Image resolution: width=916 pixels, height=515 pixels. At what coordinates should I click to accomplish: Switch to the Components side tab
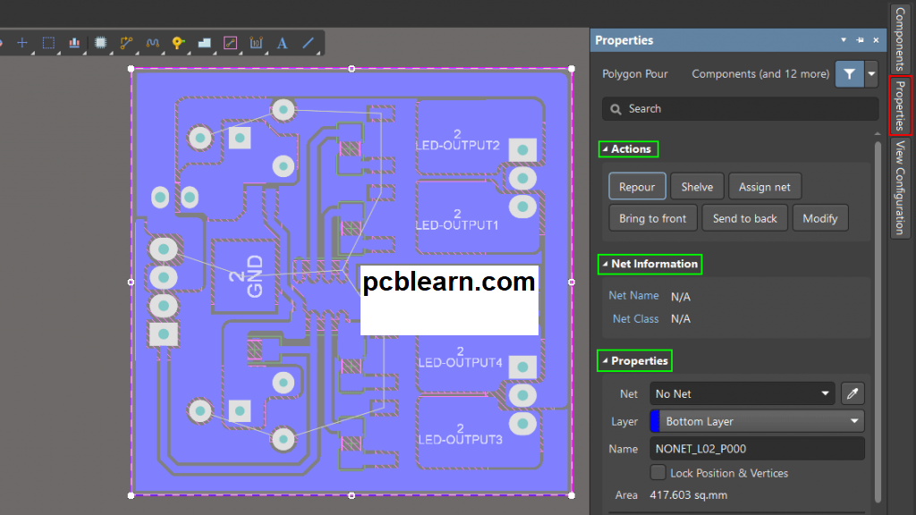tap(900, 38)
